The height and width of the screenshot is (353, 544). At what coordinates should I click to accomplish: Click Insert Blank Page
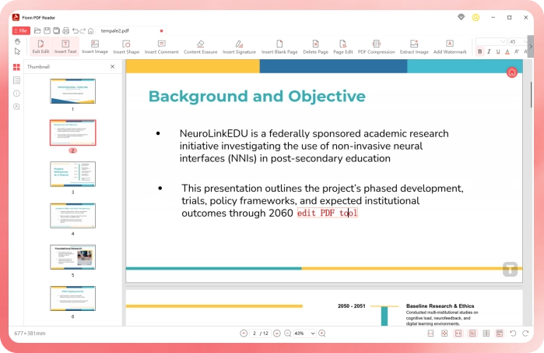pyautogui.click(x=279, y=46)
